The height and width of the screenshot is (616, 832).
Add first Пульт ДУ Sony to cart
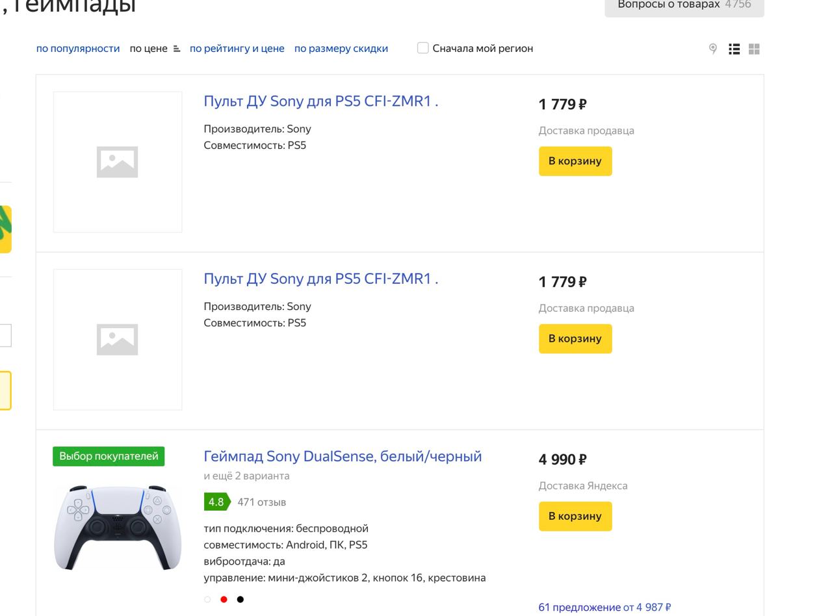pyautogui.click(x=575, y=161)
